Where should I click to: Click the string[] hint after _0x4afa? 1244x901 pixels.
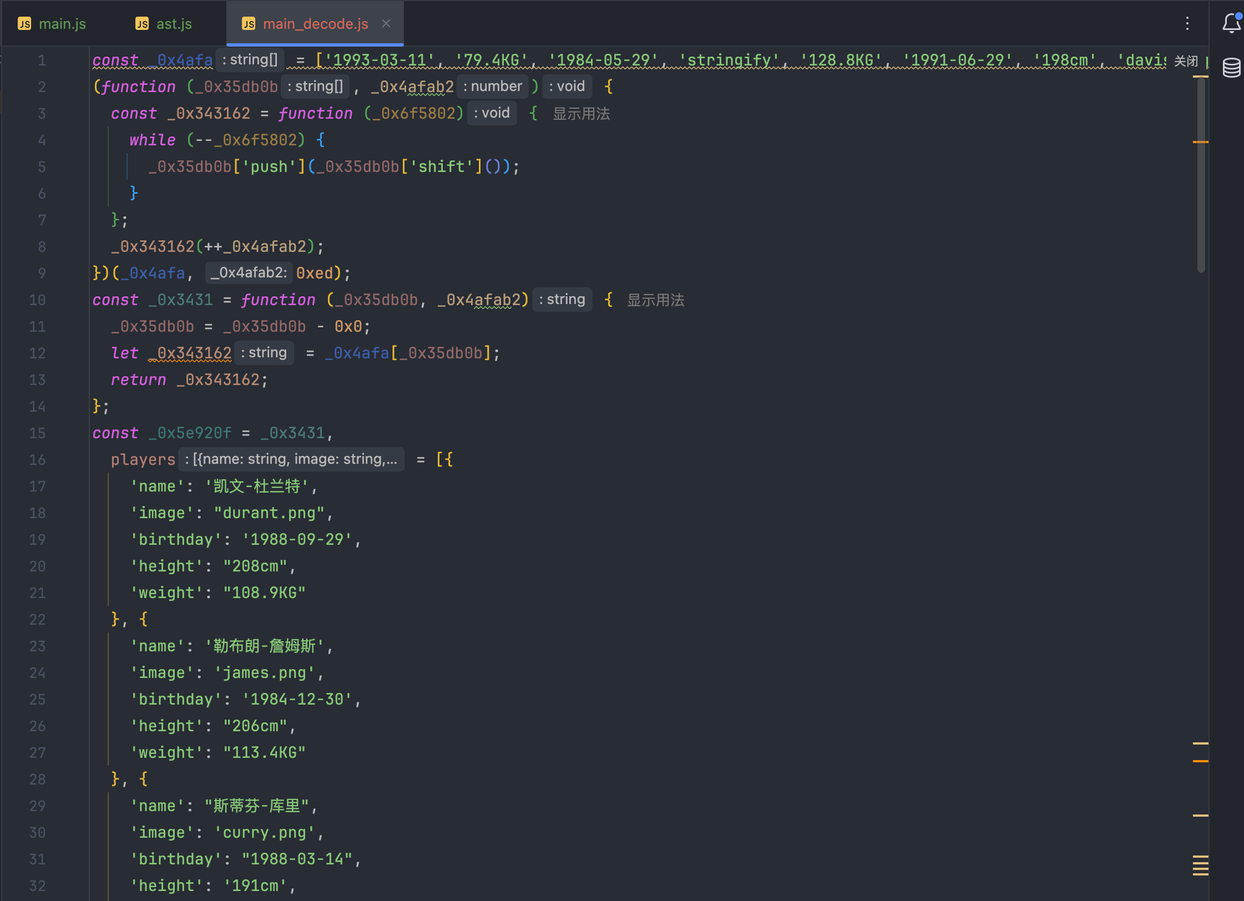point(250,60)
